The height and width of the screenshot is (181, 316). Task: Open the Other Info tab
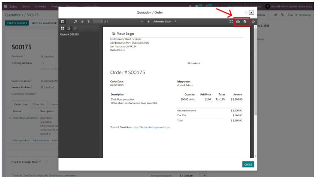tap(39, 105)
